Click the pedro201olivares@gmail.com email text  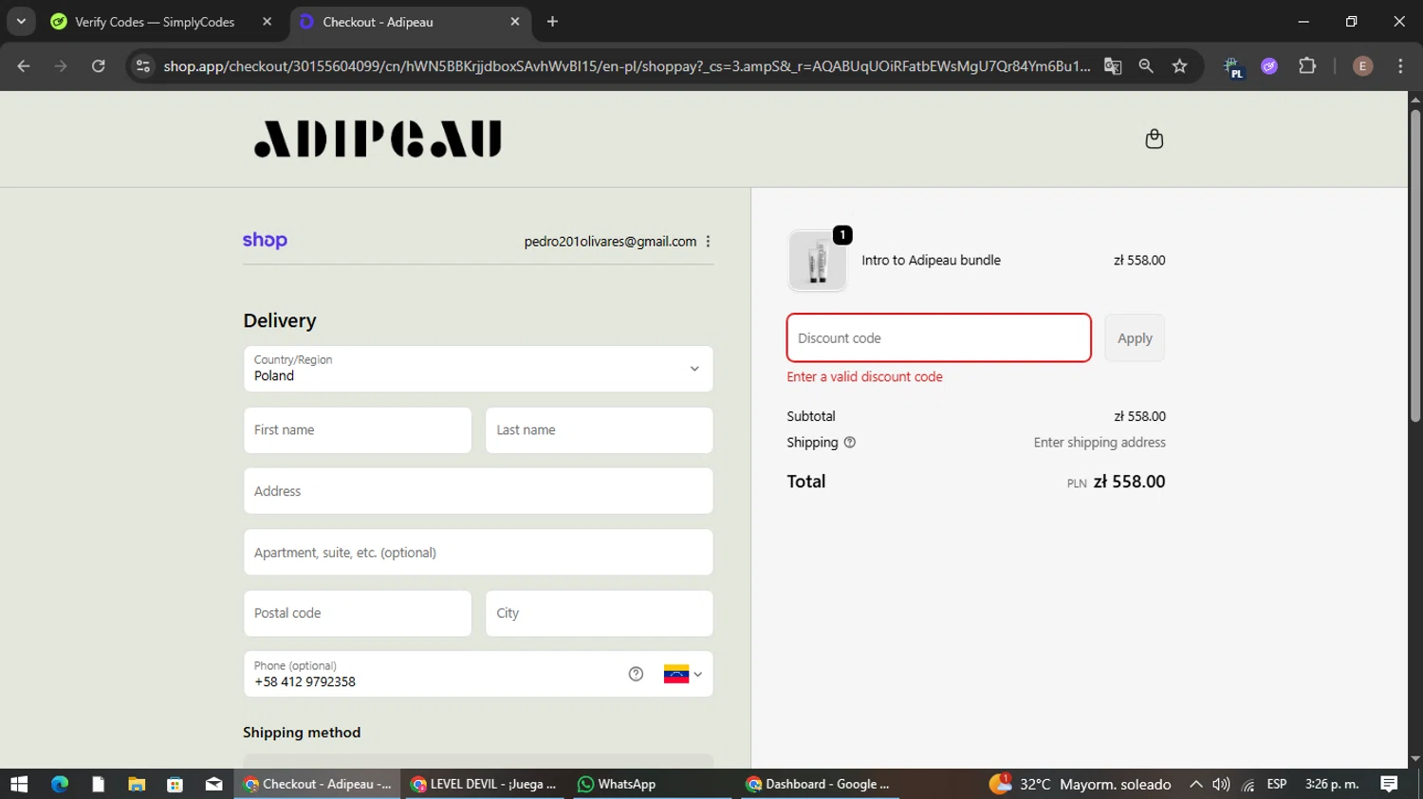point(610,242)
